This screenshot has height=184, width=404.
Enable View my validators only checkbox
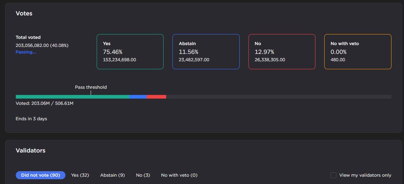333,175
